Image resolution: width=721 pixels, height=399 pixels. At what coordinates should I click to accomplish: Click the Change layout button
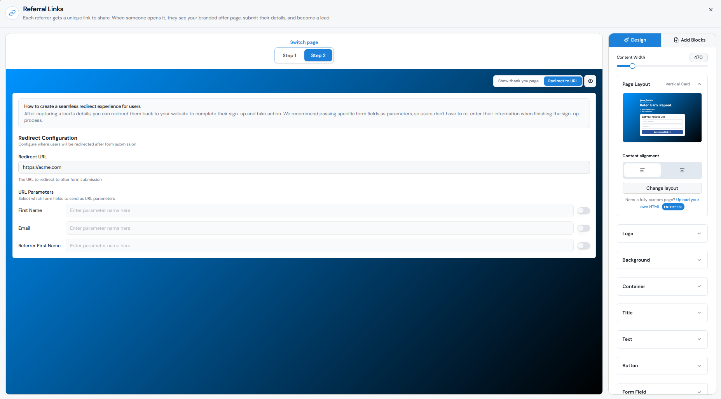click(662, 188)
